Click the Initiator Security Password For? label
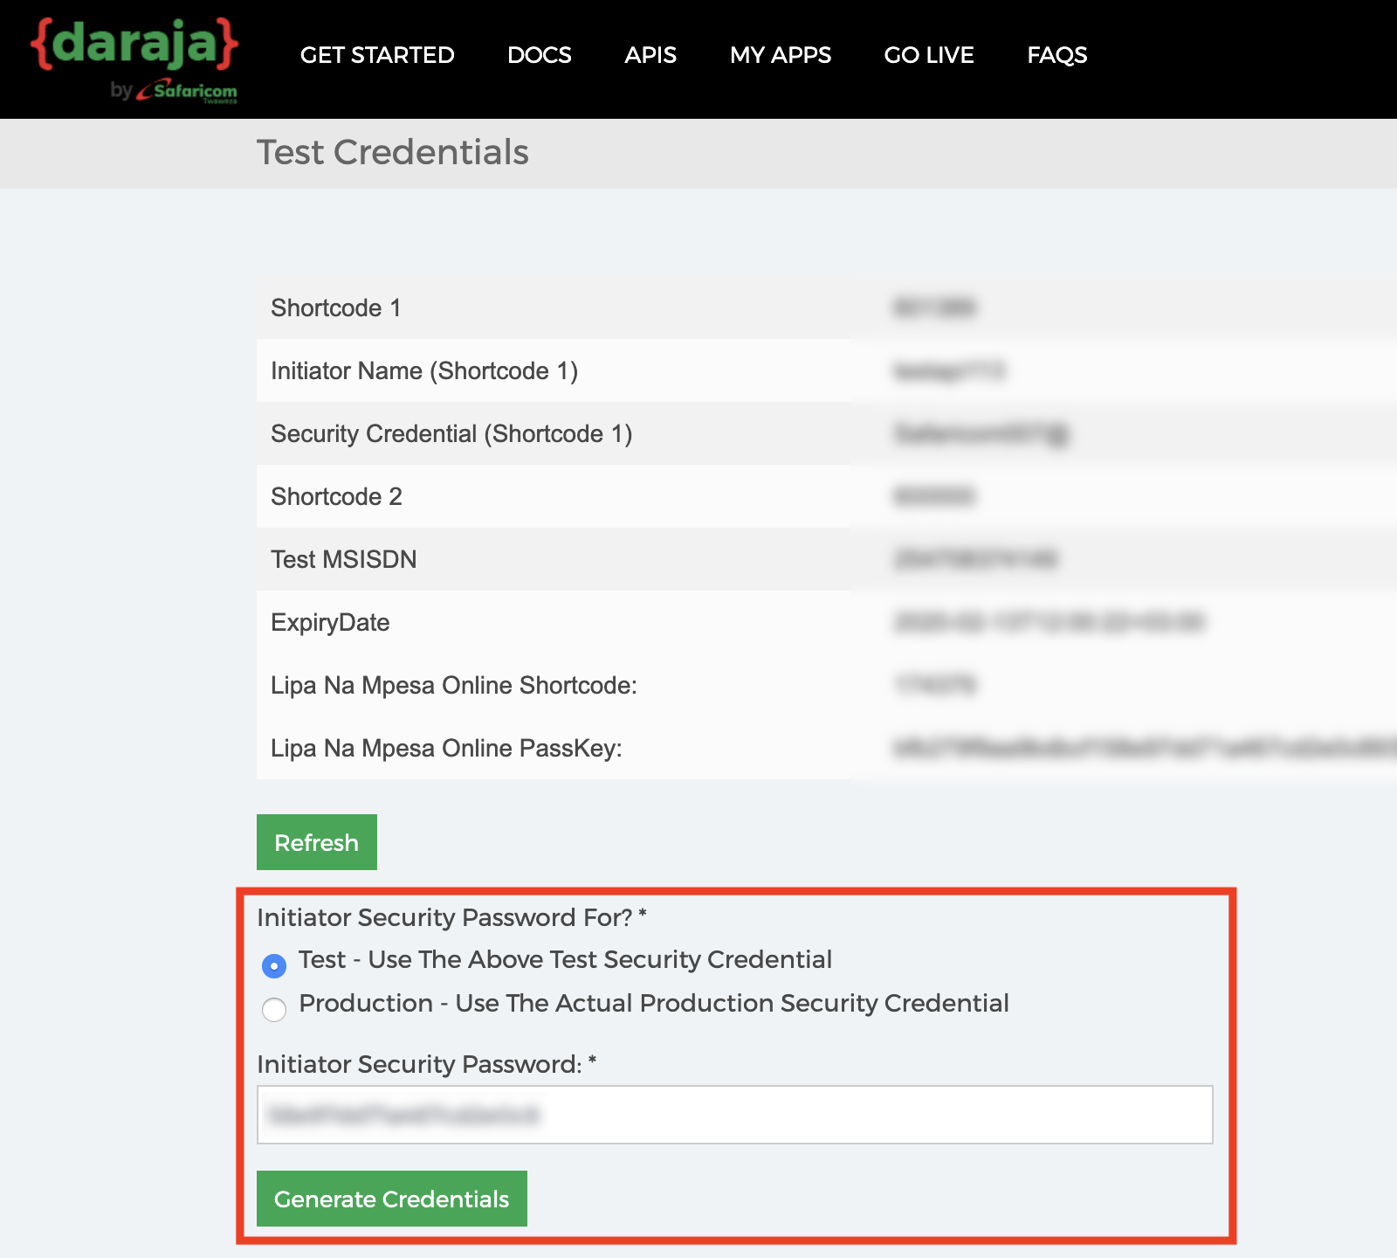Image resolution: width=1397 pixels, height=1258 pixels. coord(451,917)
